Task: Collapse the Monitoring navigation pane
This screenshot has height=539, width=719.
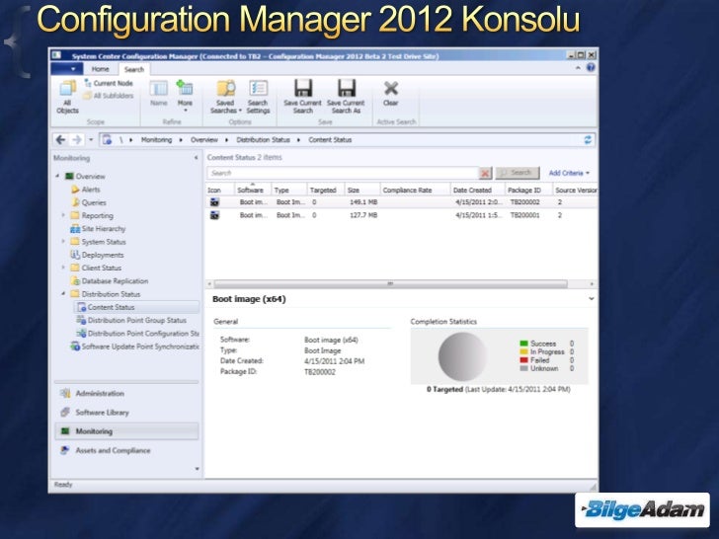Action: (x=197, y=158)
